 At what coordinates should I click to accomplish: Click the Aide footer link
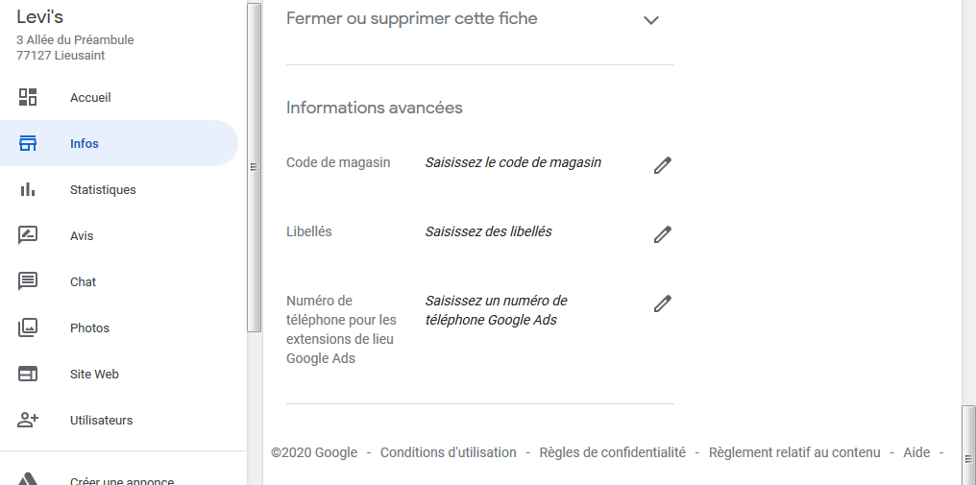[x=916, y=452]
